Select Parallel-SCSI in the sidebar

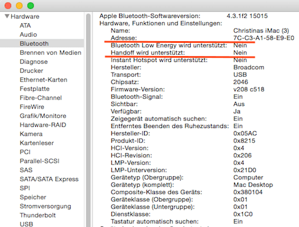pos(39,161)
